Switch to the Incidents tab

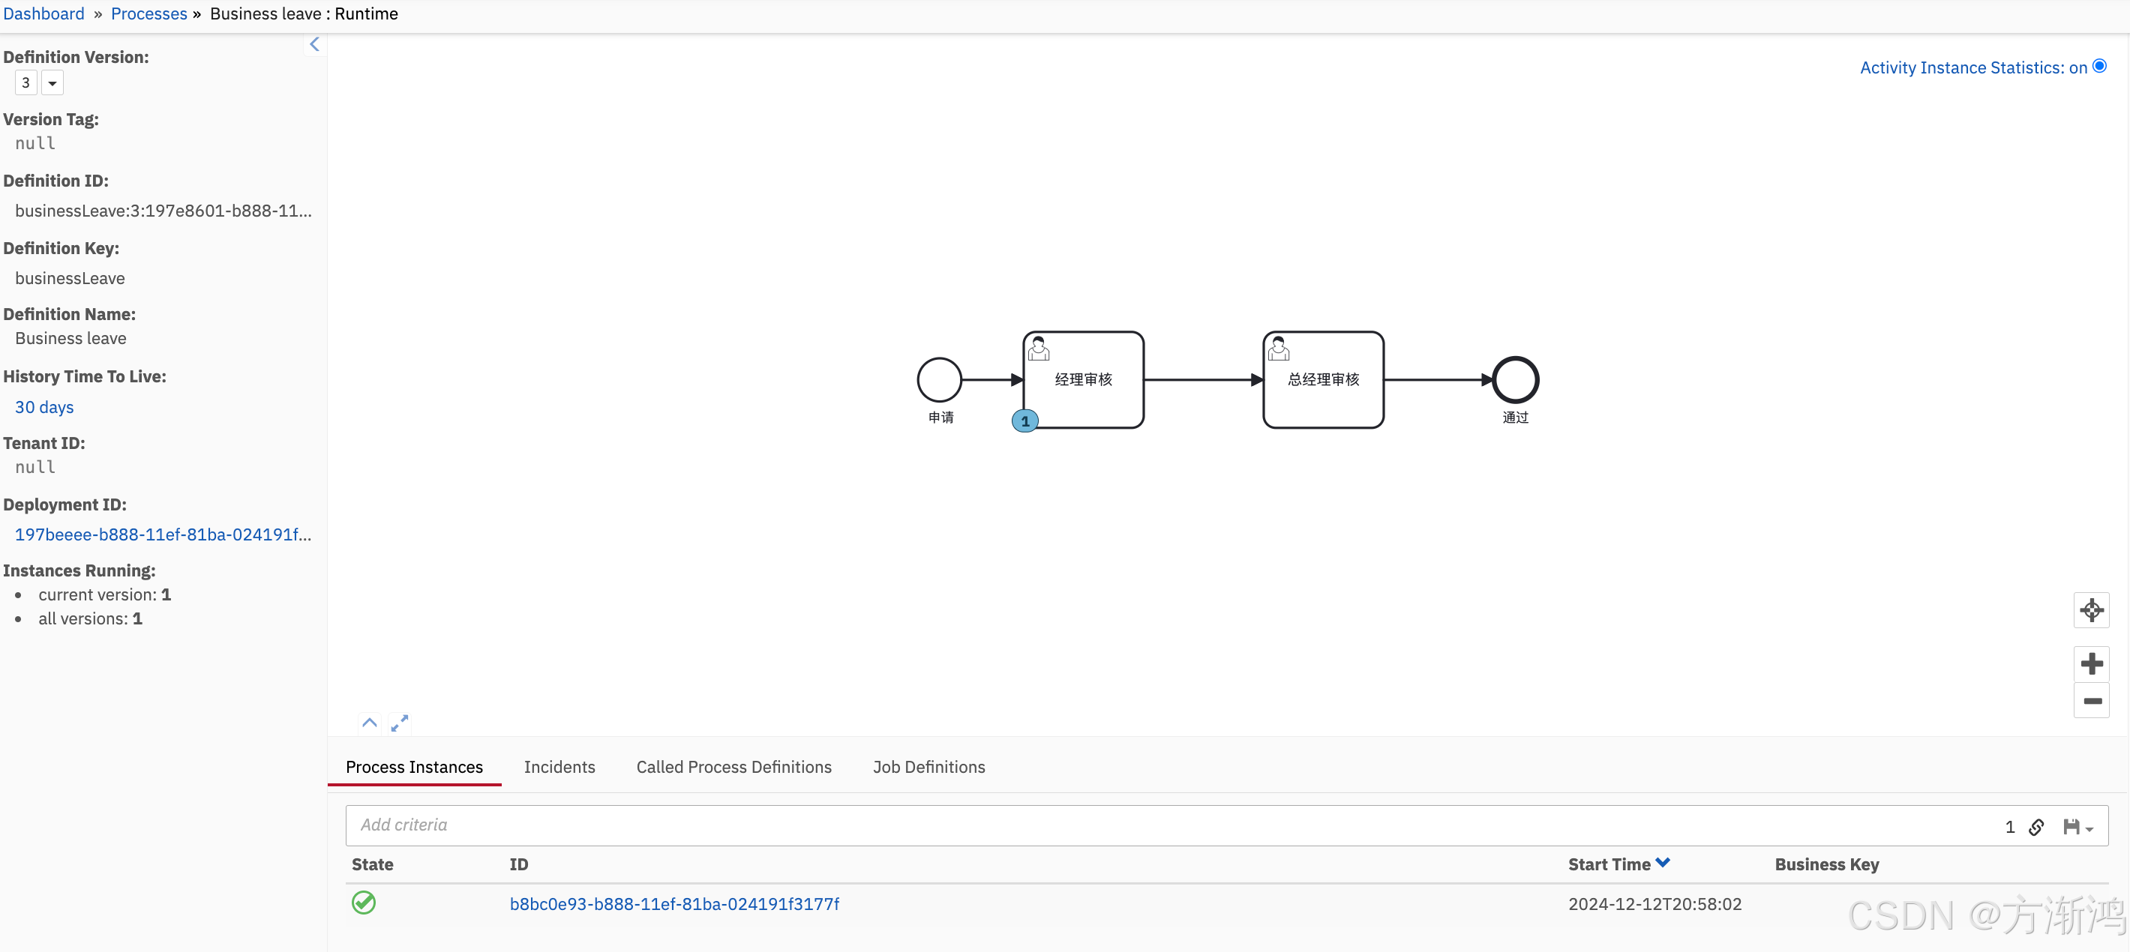click(x=559, y=767)
